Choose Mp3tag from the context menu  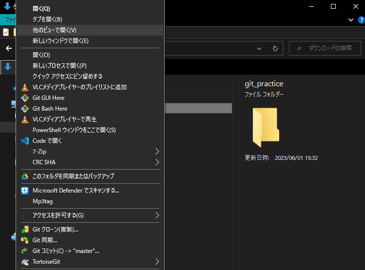tap(90, 201)
